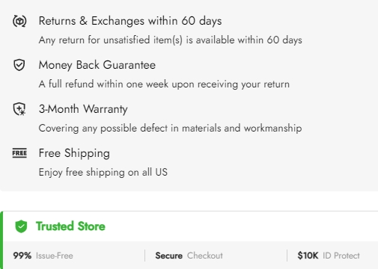Open the Returns & Exchanges within 60 days heading
The width and height of the screenshot is (378, 269).
[130, 21]
